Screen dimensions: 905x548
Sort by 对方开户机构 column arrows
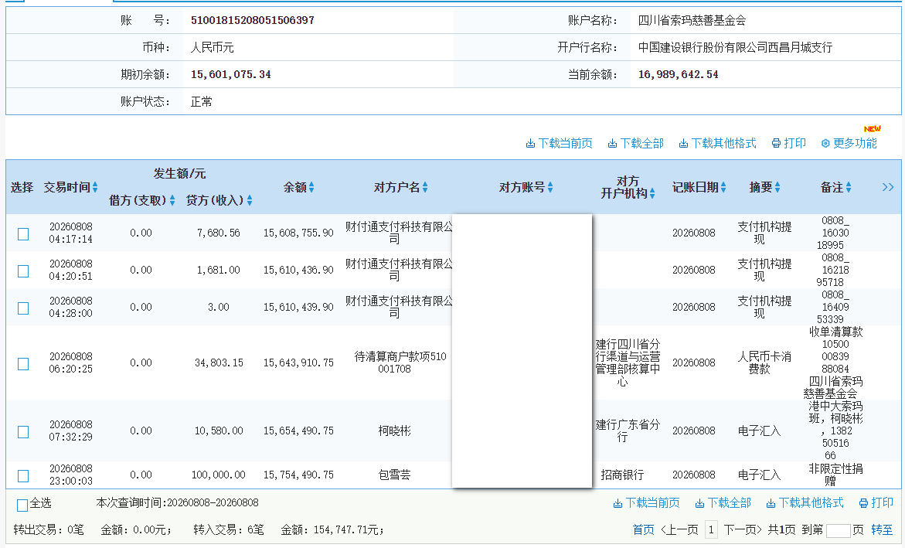coord(652,193)
